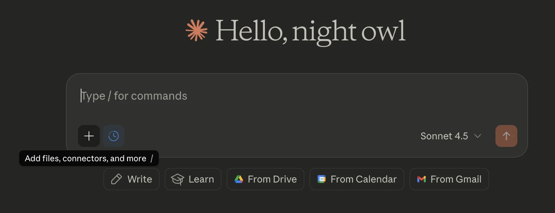Click the pencil icon on Write

point(116,179)
